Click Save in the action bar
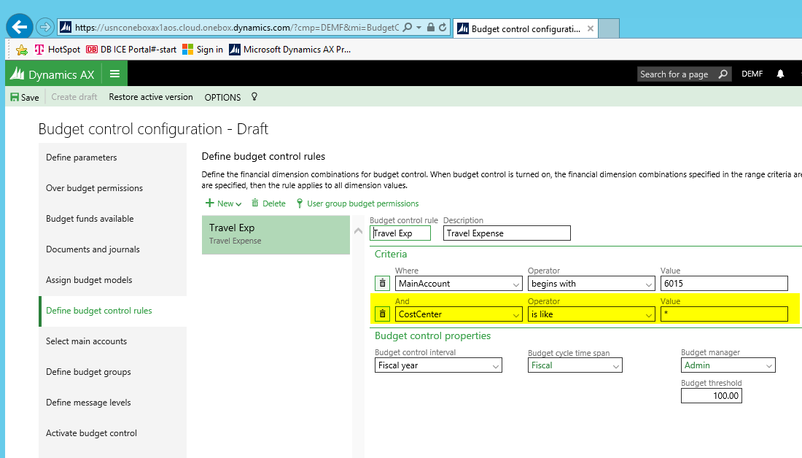Viewport: 802px width, 458px height. [x=24, y=97]
